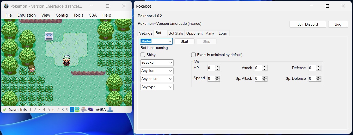
Task: Click the game screen in the emulator
Action: 66,62
